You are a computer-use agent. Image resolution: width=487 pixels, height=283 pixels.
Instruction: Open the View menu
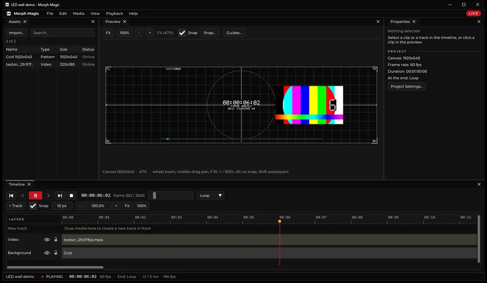pyautogui.click(x=95, y=13)
